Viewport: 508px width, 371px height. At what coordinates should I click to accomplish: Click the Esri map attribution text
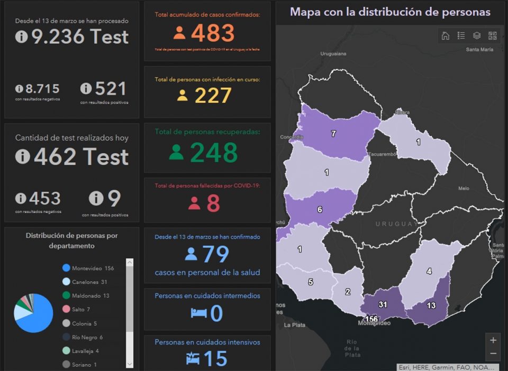446,367
